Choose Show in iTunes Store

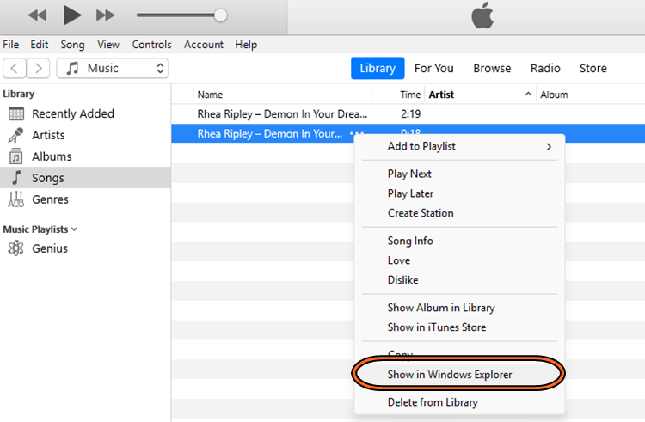pos(459,327)
